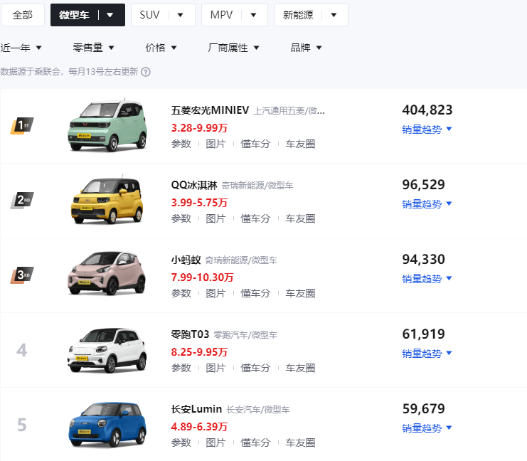The width and height of the screenshot is (527, 461).
Task: Click the help question mark icon beside data source note
Action: [x=146, y=72]
